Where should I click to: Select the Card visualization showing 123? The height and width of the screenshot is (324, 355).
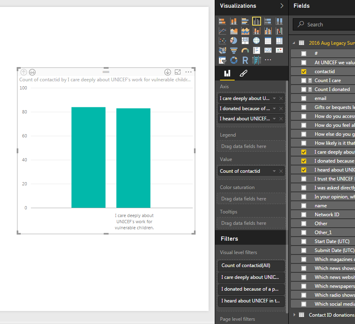pyautogui.click(x=268, y=50)
